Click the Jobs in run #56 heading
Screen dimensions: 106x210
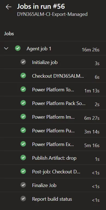(x=41, y=7)
